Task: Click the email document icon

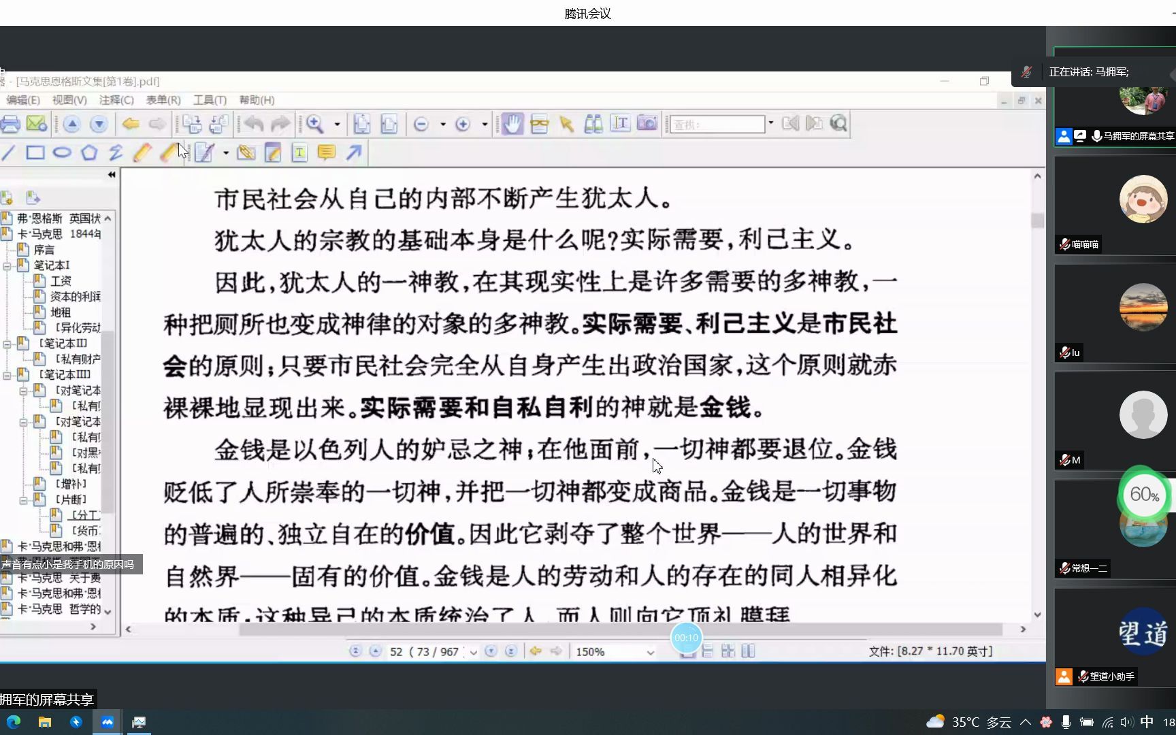Action: (36, 124)
